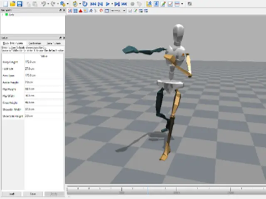Click the Record circle icon
The width and height of the screenshot is (266, 199).
click(x=133, y=4)
